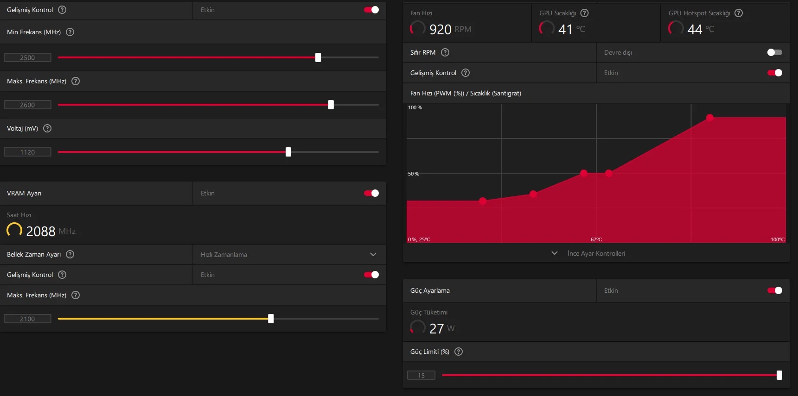Show help for GPU Sıcaklığı
Image resolution: width=798 pixels, height=396 pixels.
[x=585, y=13]
